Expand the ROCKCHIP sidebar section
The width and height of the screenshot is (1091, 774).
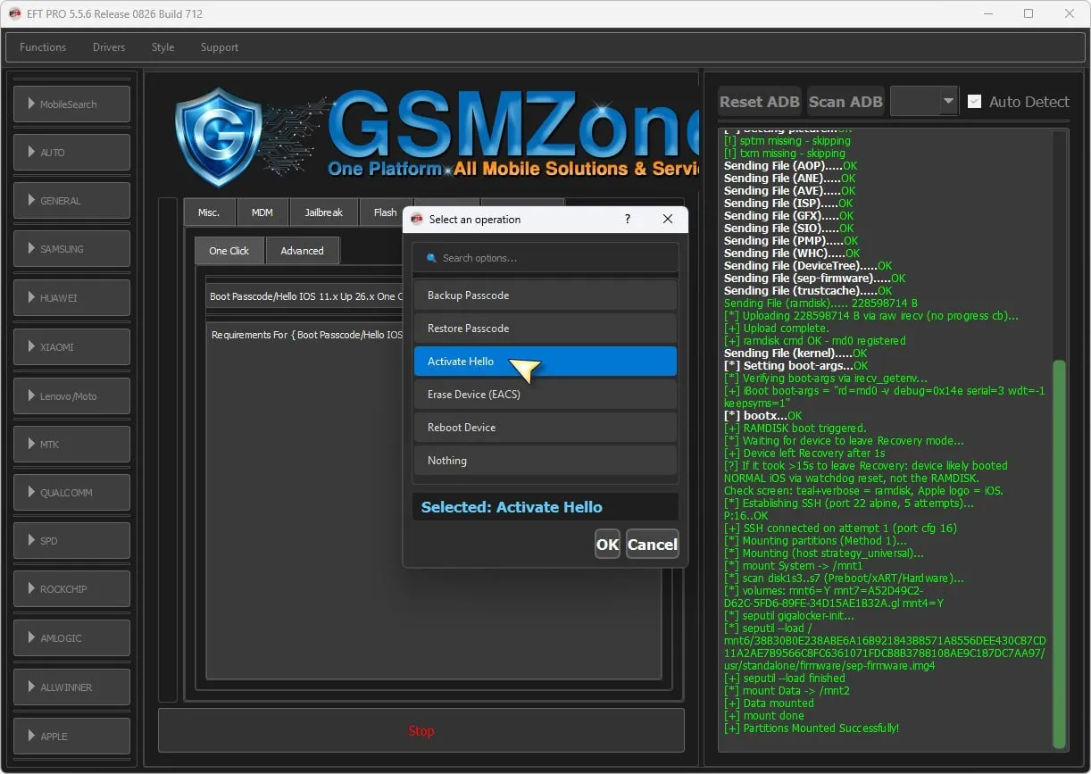click(71, 589)
